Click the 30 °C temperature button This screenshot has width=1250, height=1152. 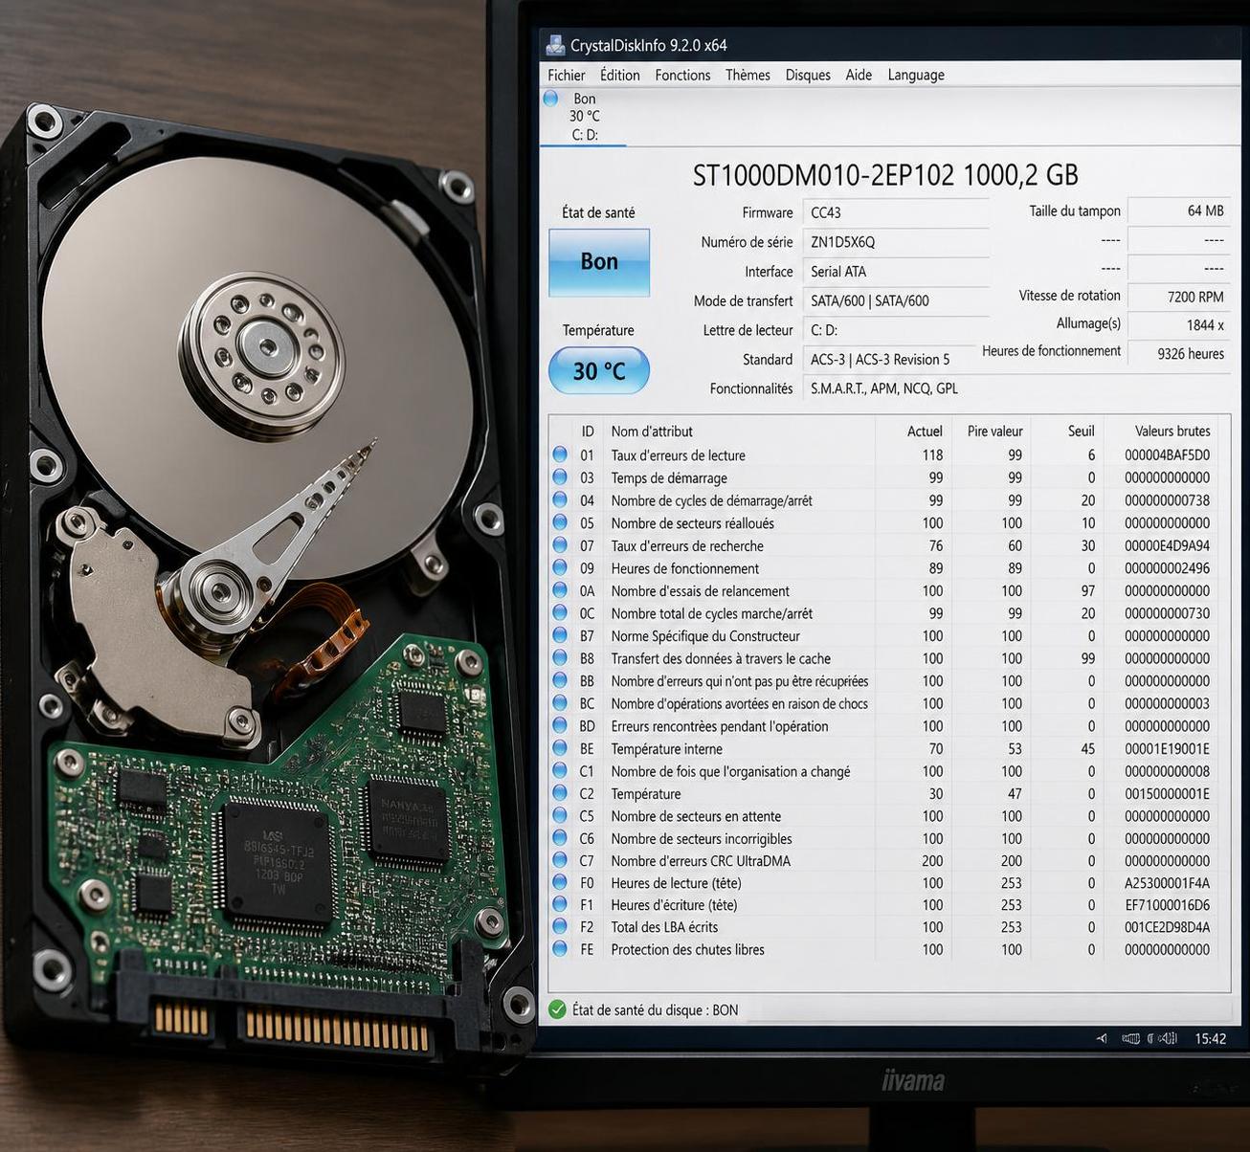click(599, 370)
